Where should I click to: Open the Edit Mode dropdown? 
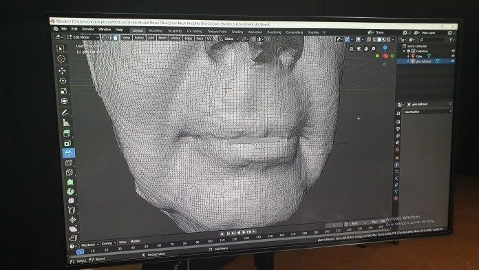coord(83,37)
